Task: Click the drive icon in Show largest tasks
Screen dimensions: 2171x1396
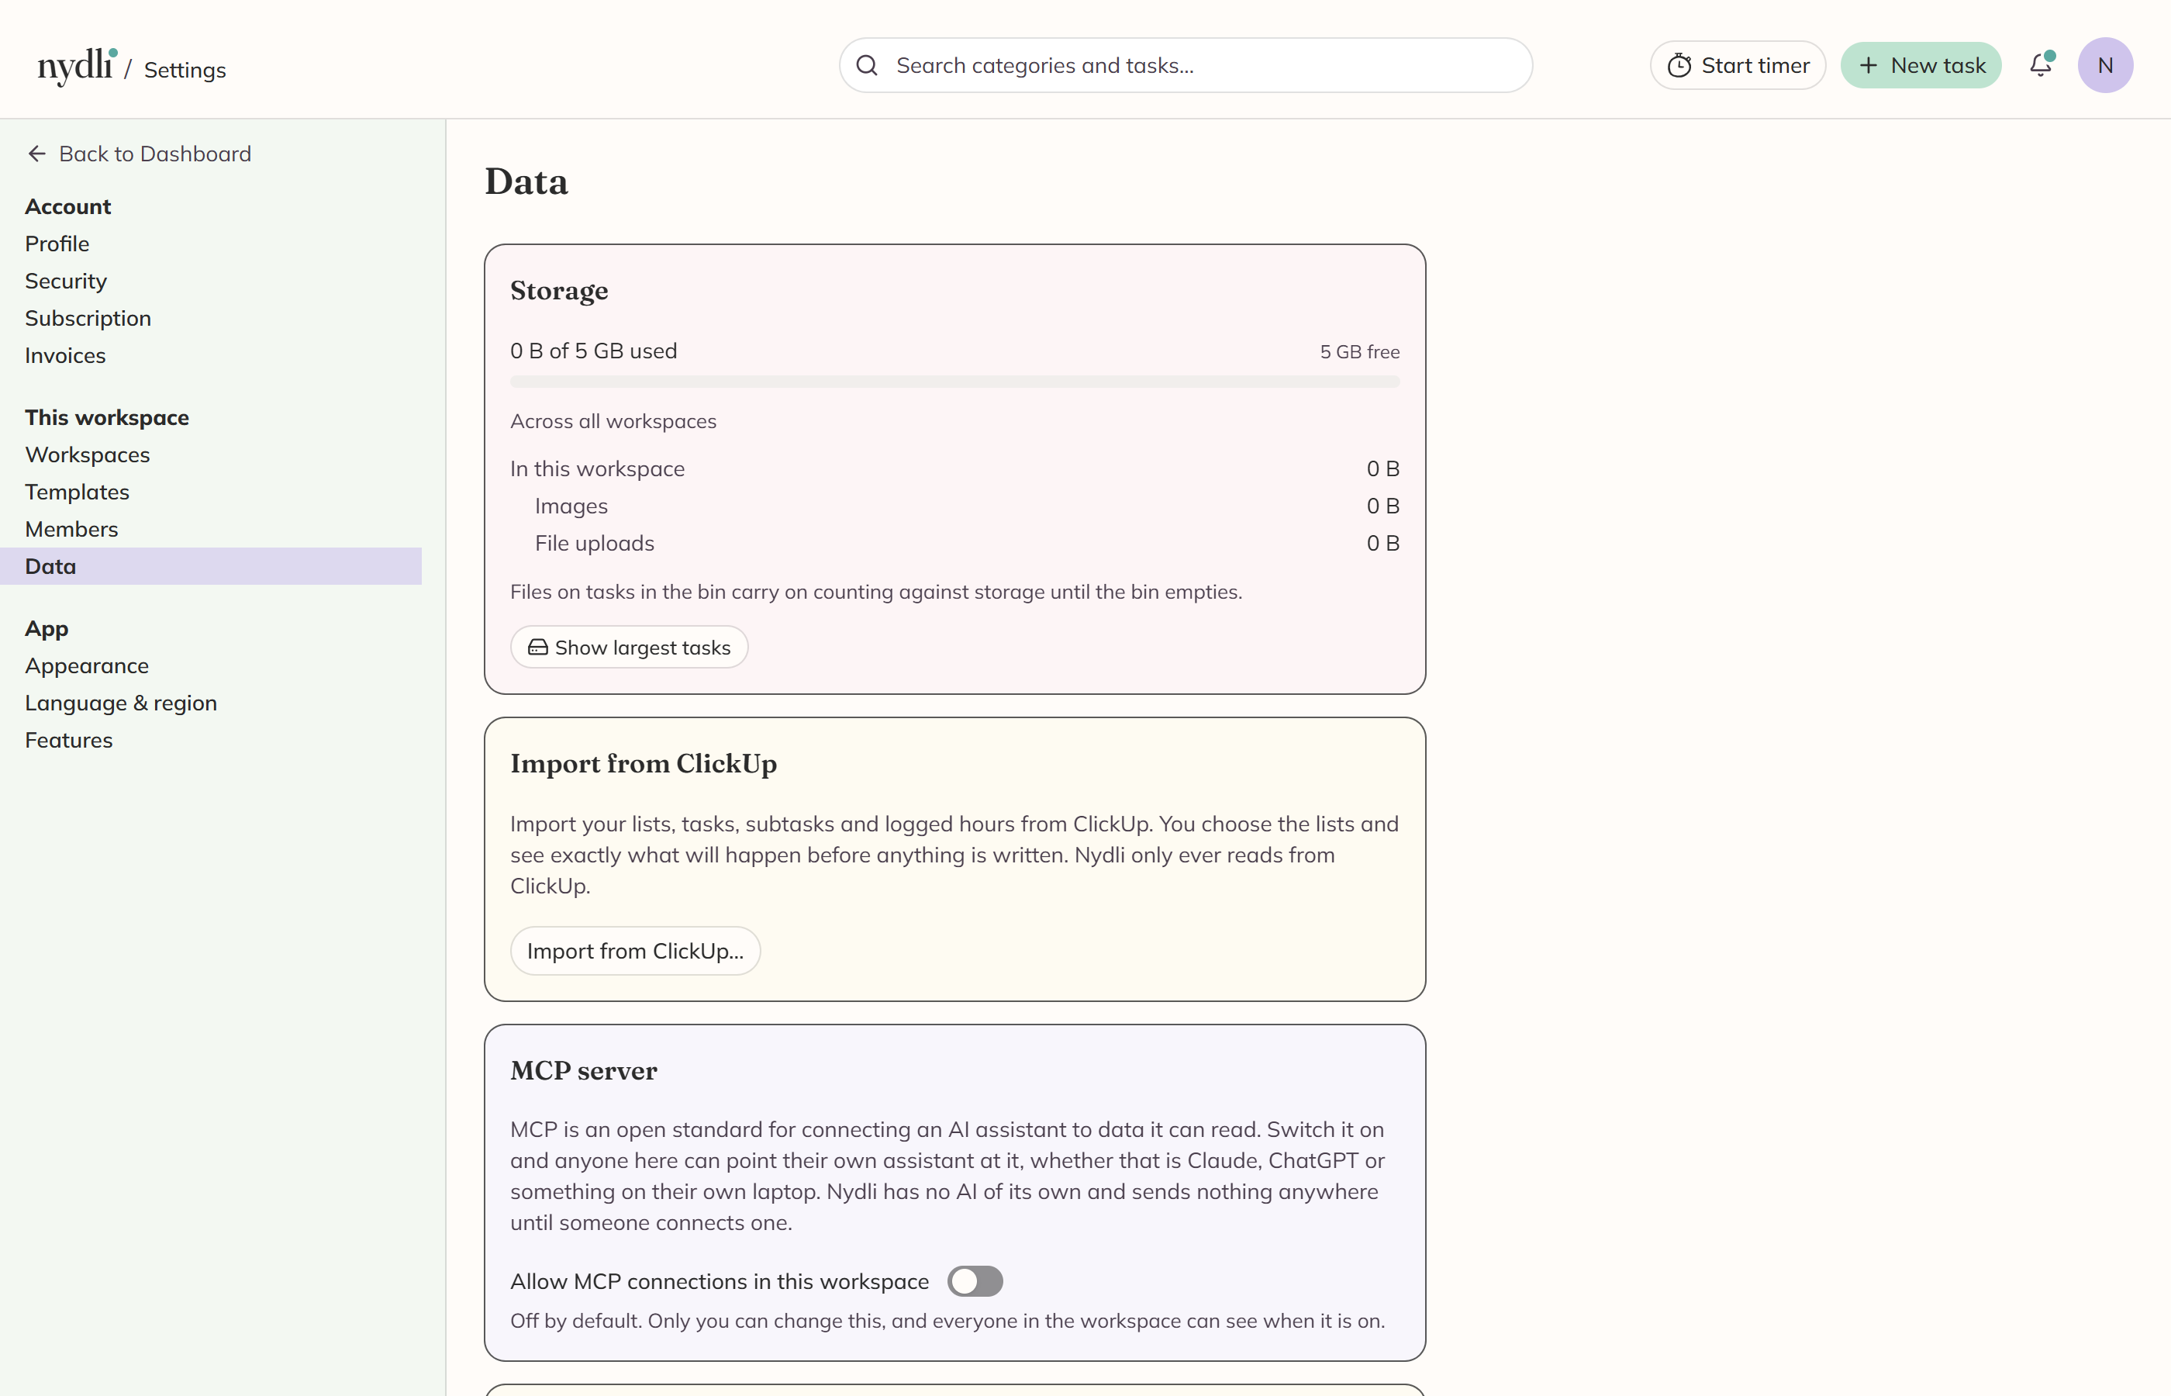Action: (538, 648)
